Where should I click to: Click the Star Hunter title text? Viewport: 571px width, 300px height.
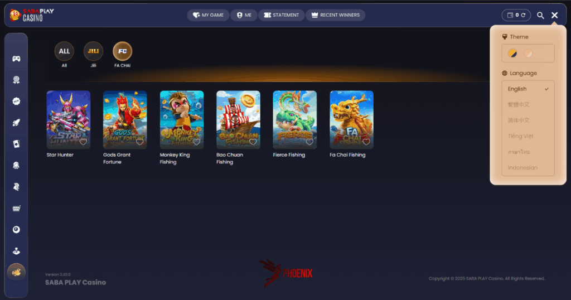(x=60, y=154)
